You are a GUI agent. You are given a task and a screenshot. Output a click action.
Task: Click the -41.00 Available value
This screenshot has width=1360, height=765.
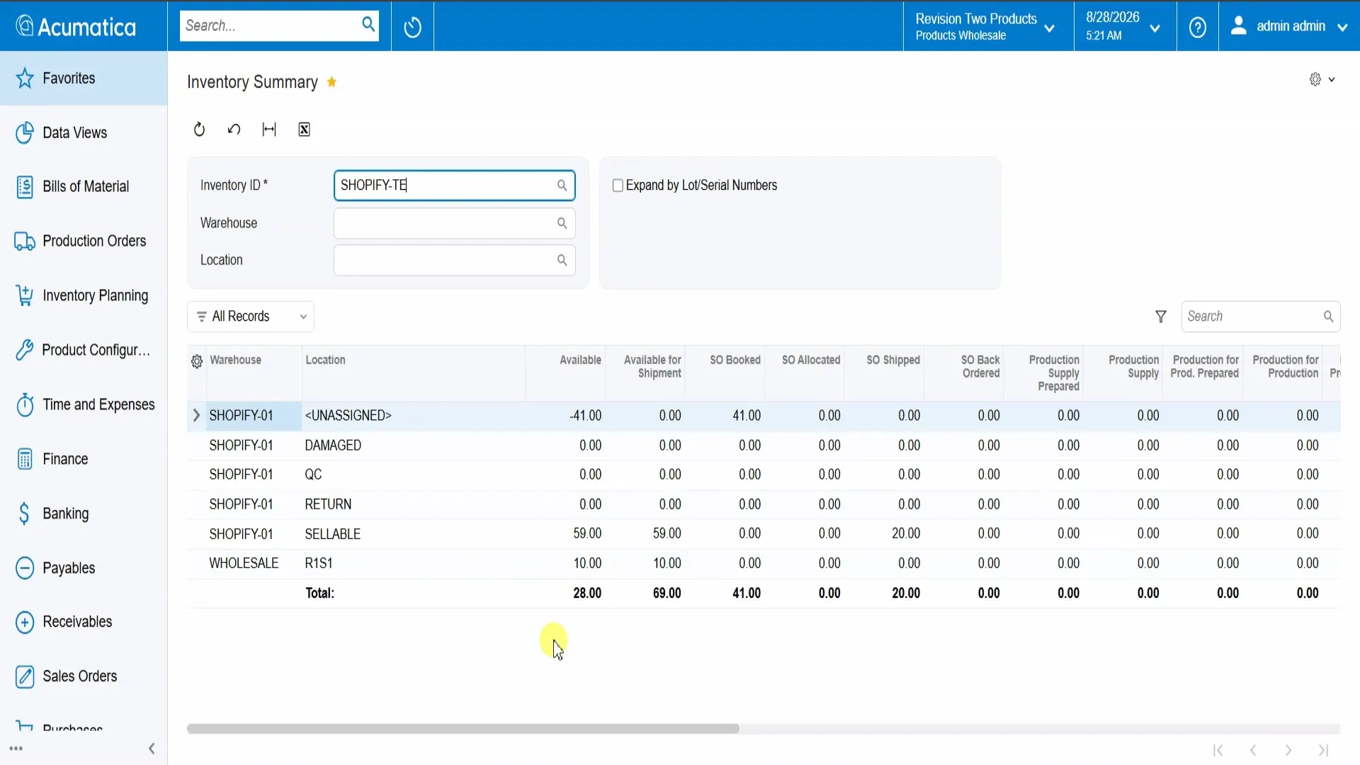(585, 416)
